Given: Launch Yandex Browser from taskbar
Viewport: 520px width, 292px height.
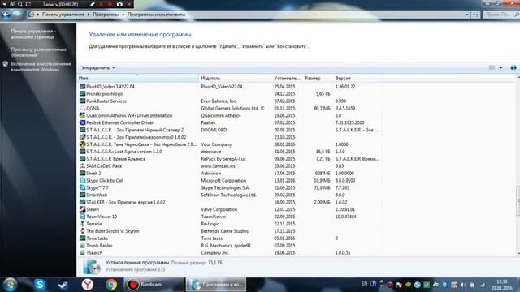Looking at the screenshot, I should tap(87, 285).
